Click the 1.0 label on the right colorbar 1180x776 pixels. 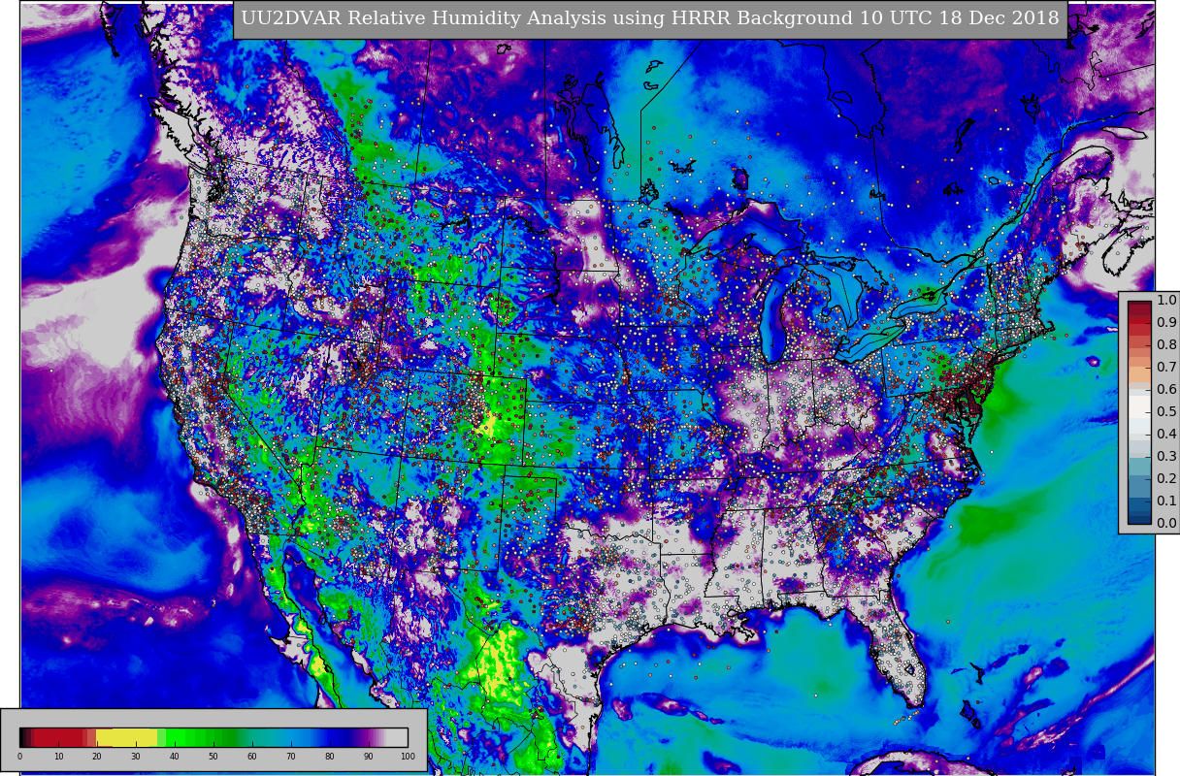(1166, 300)
